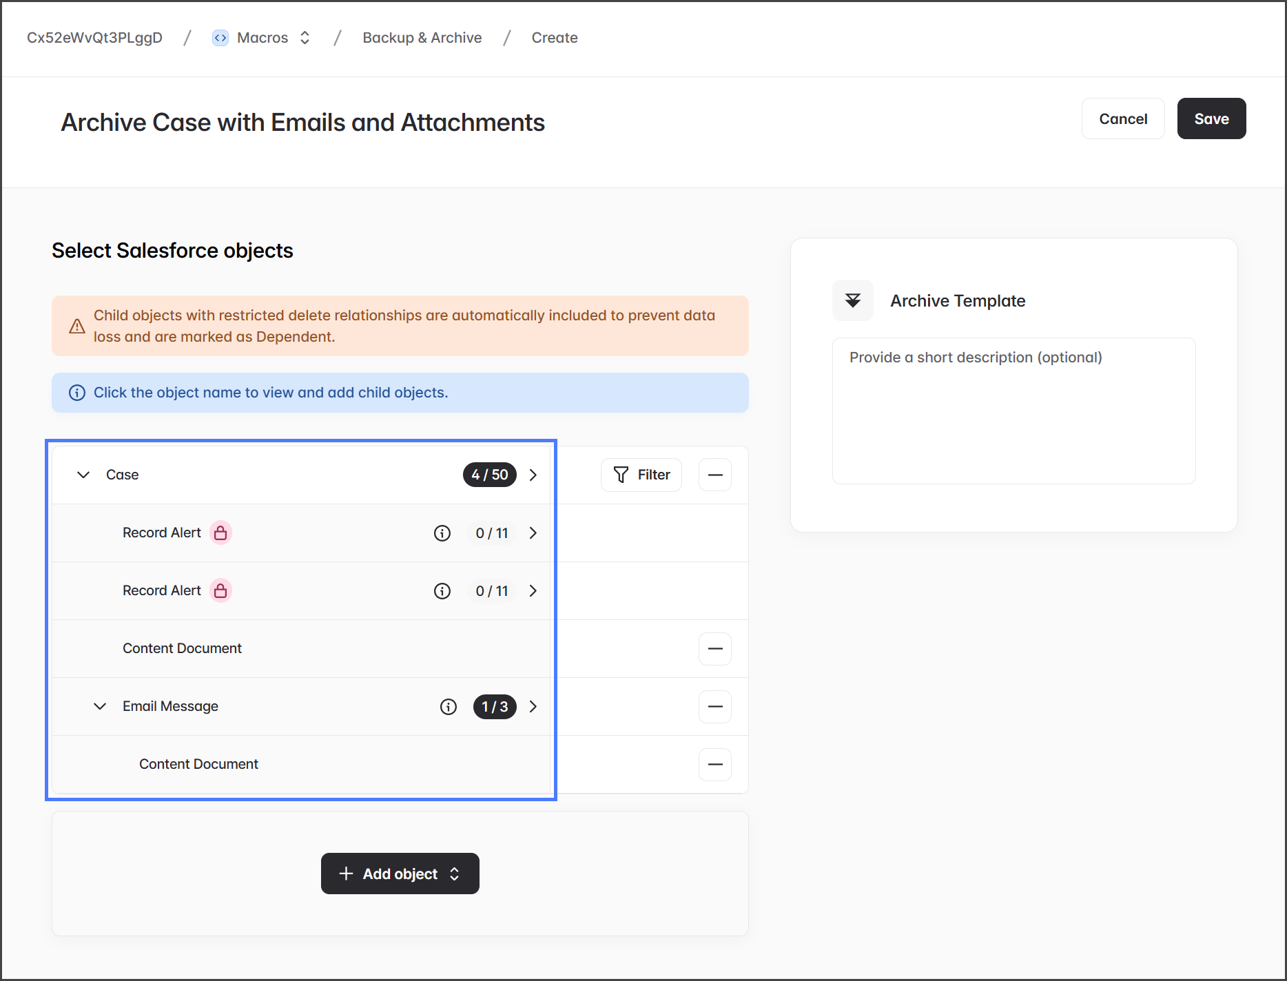Open the Macros breadcrumb switcher dropdown
1287x981 pixels.
305,38
